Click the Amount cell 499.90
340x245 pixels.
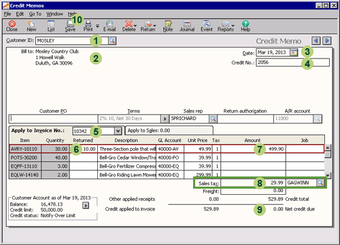pos(253,149)
